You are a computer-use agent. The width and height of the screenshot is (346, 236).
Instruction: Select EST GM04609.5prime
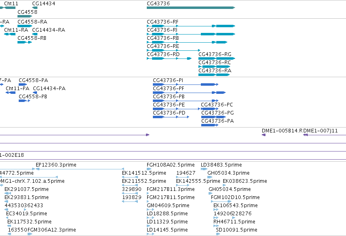(150, 210)
